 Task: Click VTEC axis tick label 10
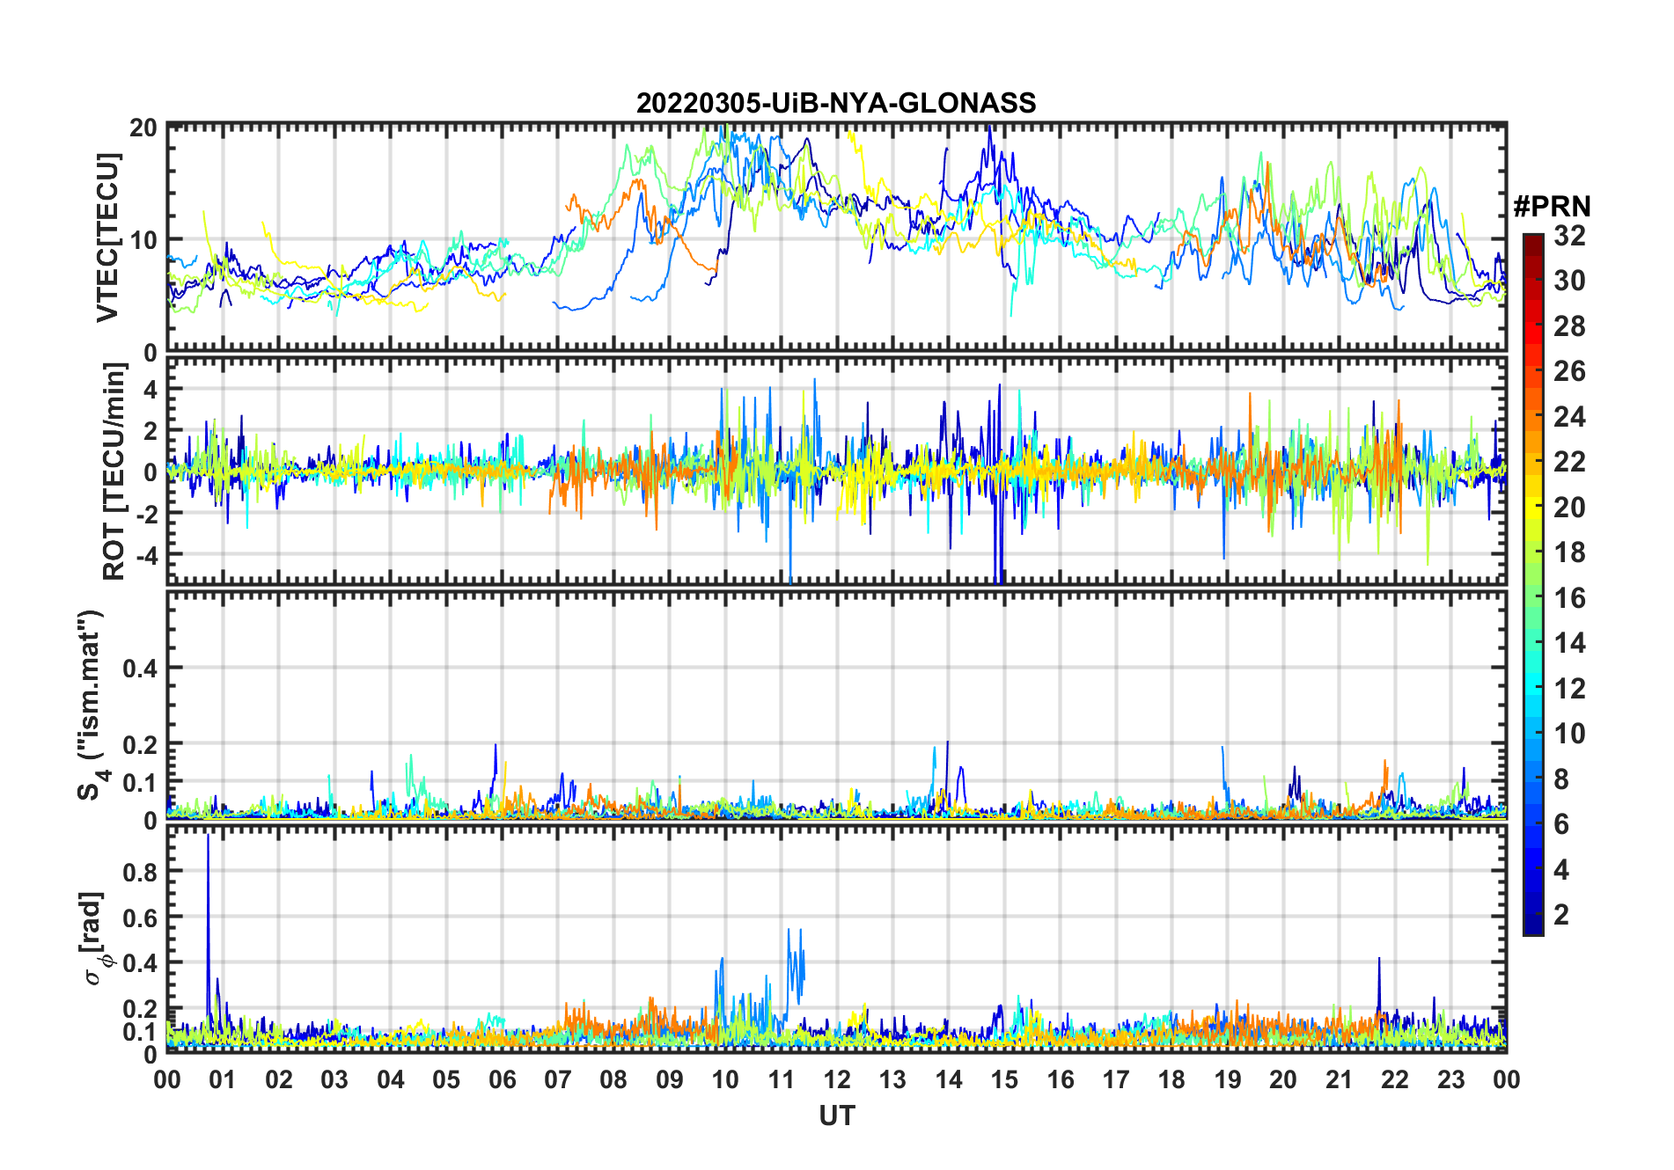143,239
